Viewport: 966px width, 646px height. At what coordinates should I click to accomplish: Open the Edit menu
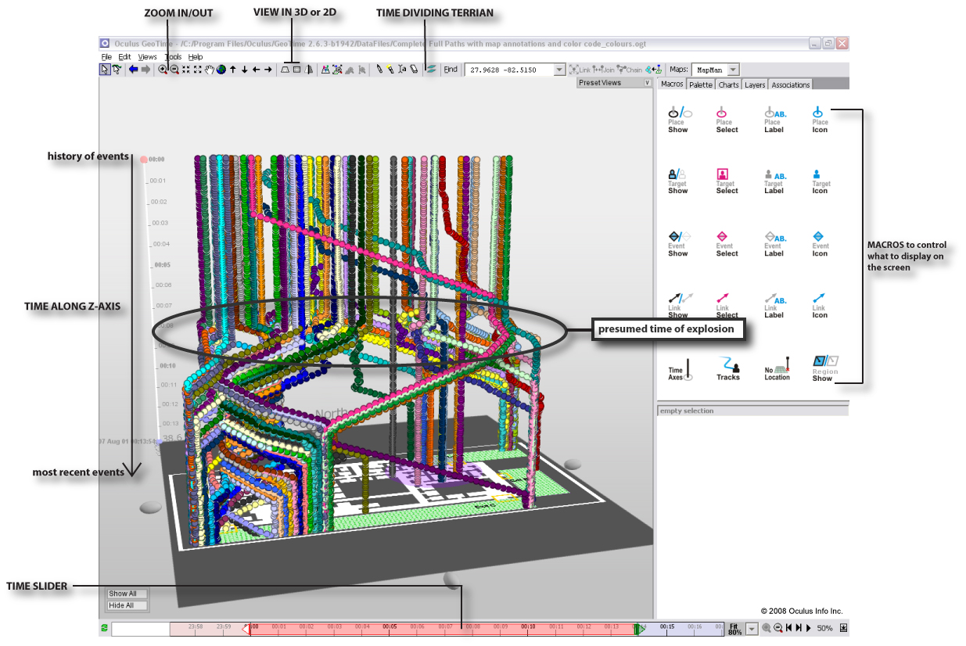click(124, 57)
